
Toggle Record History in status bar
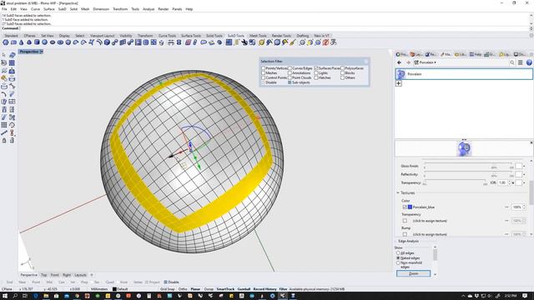point(264,289)
